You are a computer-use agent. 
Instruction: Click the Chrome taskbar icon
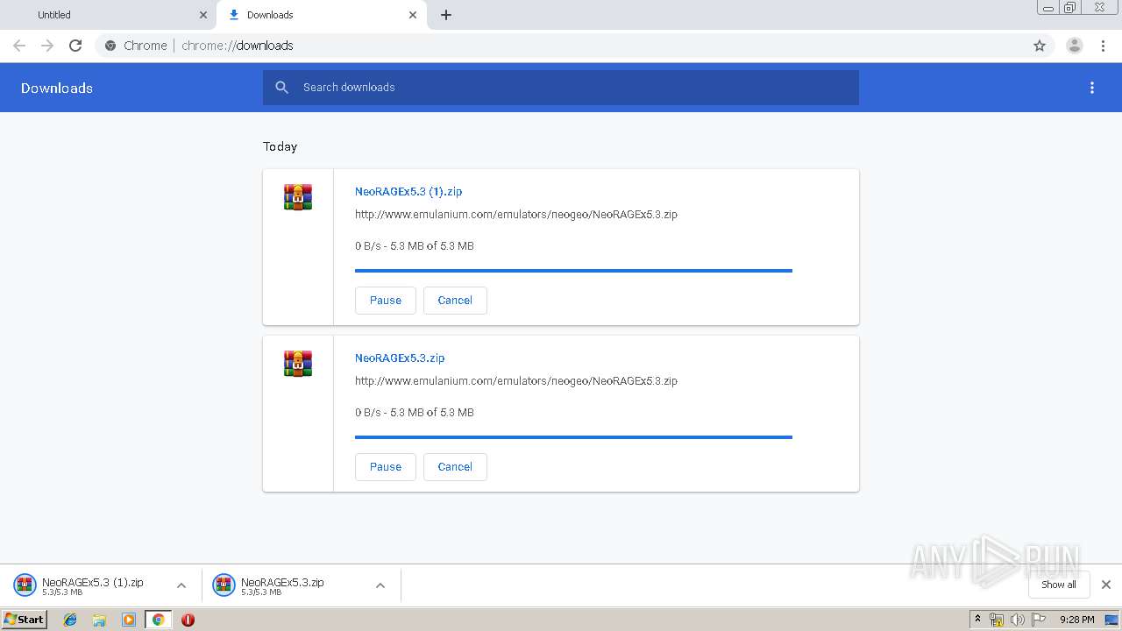pos(158,620)
